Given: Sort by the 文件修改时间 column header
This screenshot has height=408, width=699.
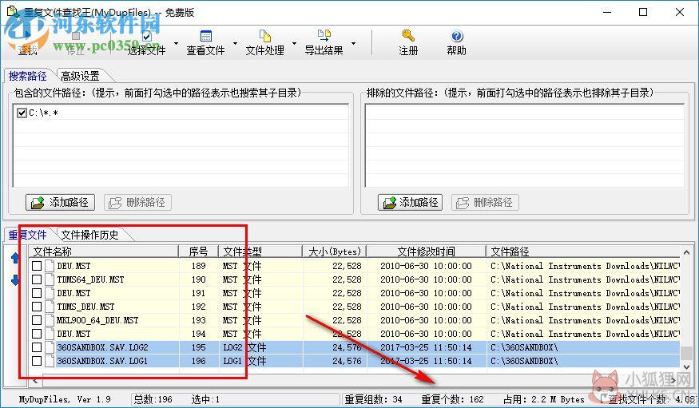Looking at the screenshot, I should tap(426, 252).
